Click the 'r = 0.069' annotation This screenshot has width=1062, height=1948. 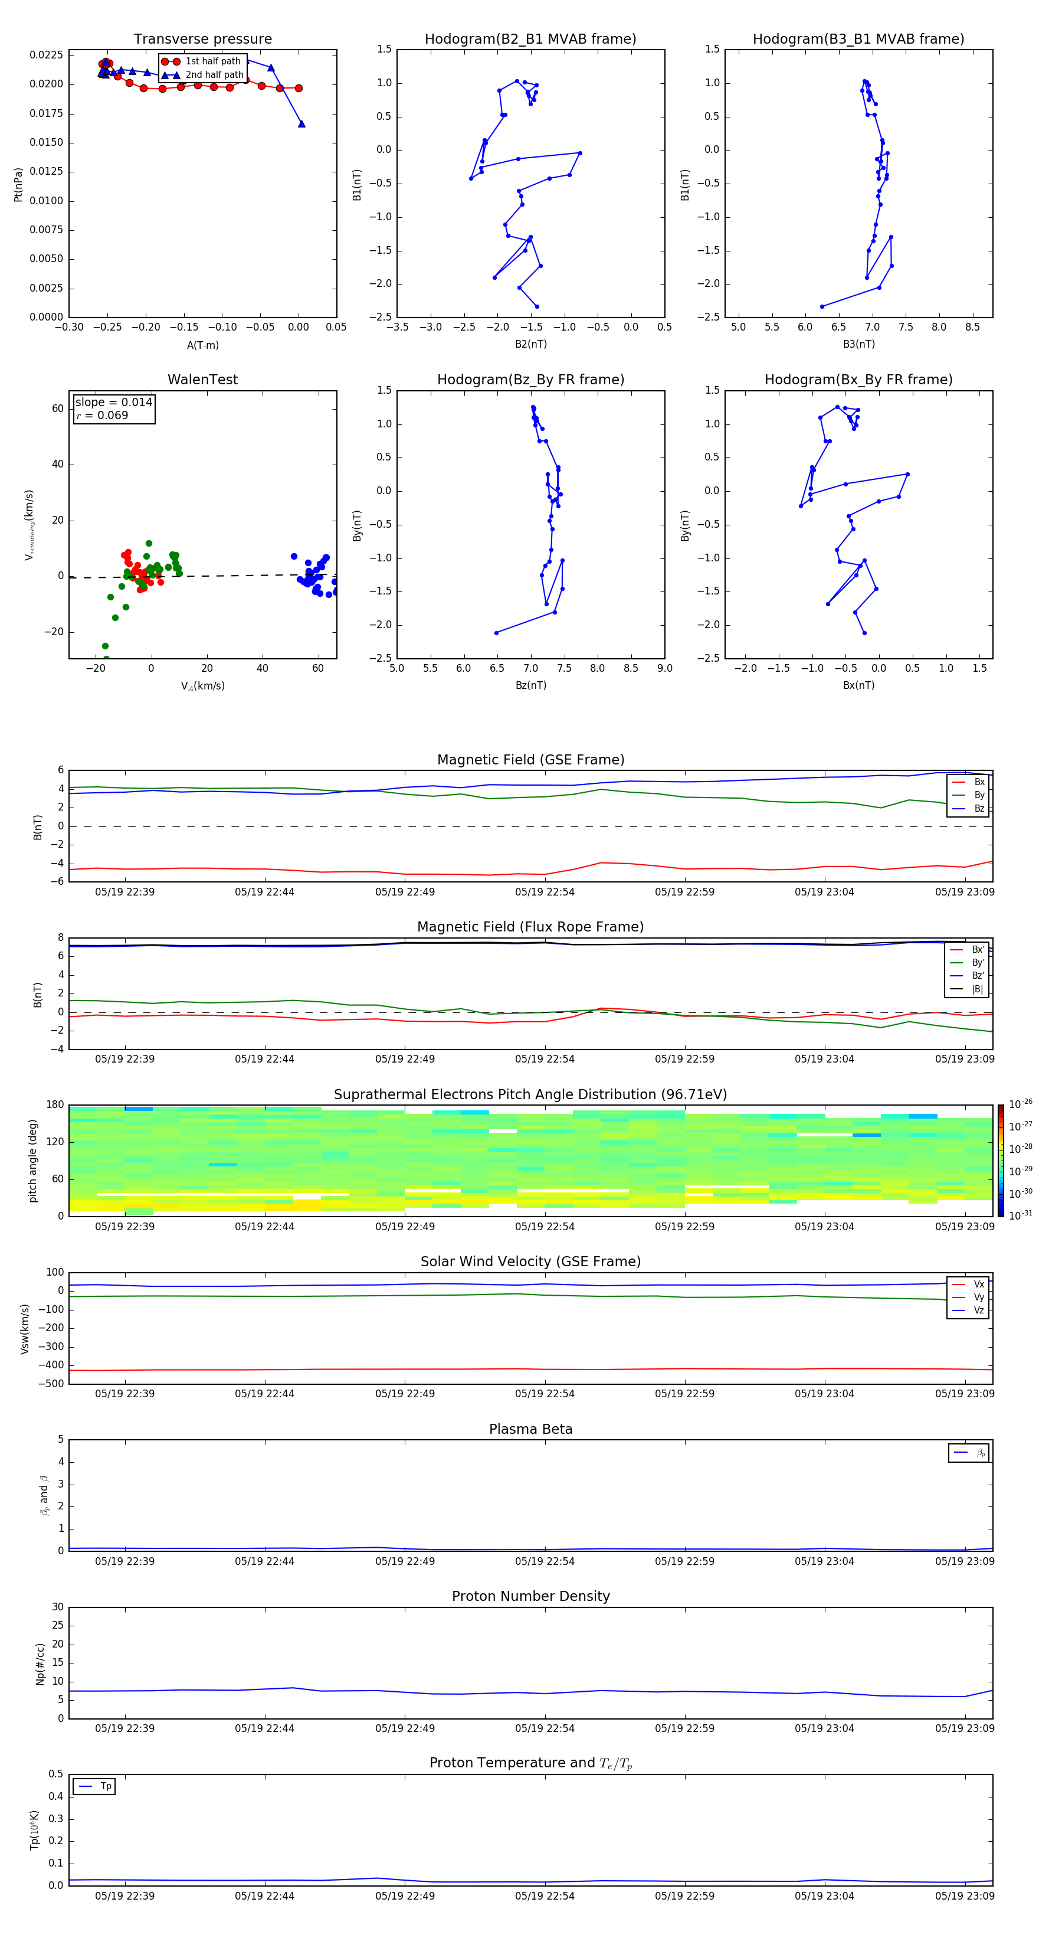[102, 415]
